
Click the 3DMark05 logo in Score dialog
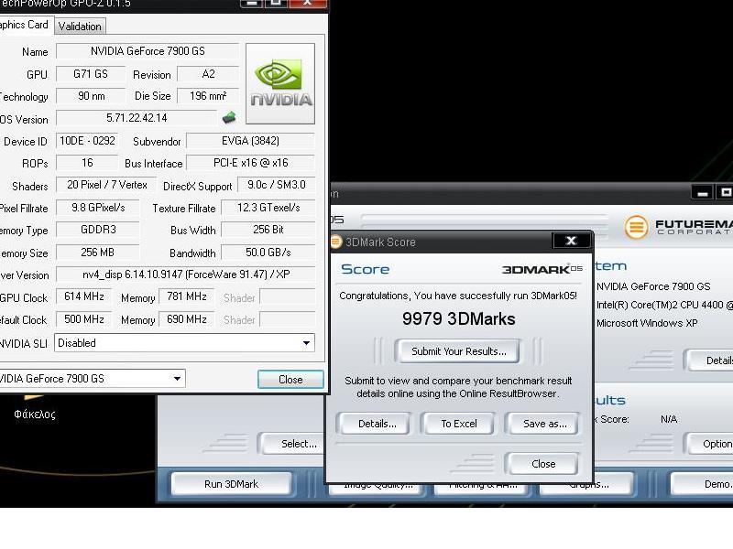pos(542,269)
